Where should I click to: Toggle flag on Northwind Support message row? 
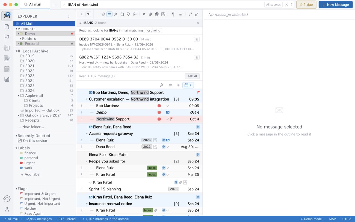click(171, 119)
